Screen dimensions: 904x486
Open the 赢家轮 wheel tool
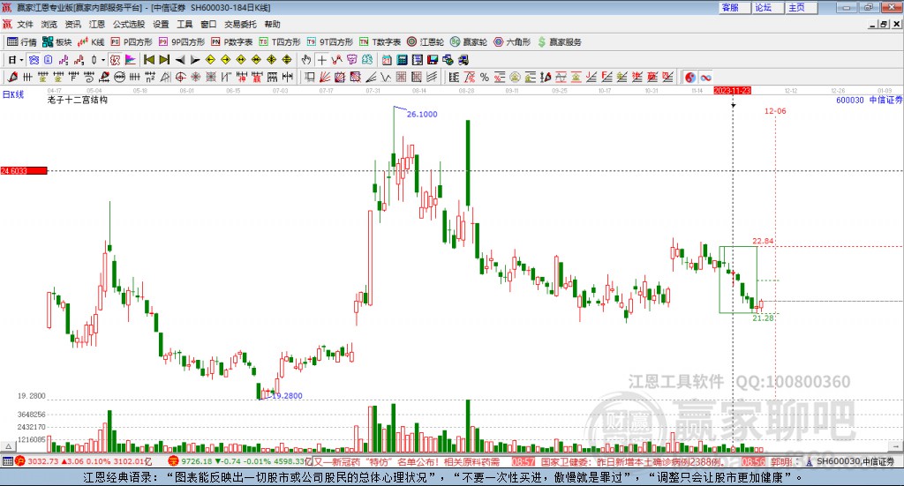[468, 42]
